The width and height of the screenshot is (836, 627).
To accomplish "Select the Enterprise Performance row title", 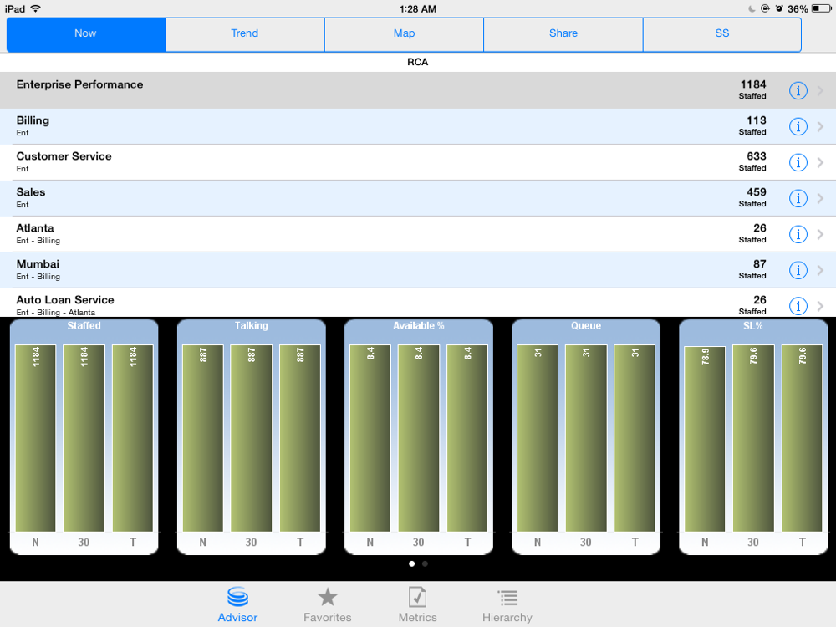I will coord(79,84).
